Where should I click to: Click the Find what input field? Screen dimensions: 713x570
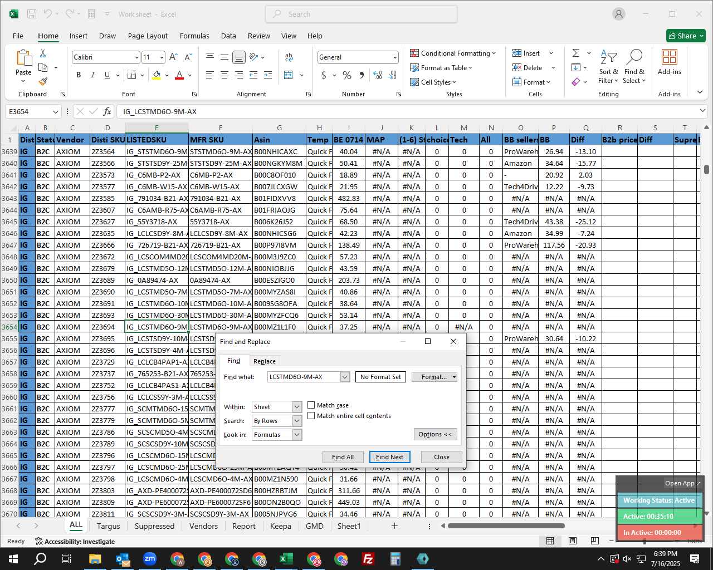coord(304,377)
